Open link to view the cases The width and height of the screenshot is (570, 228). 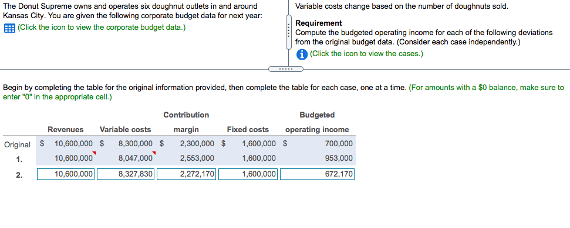[366, 54]
